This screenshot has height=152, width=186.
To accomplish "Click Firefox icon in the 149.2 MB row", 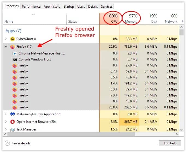I will (14, 95).
